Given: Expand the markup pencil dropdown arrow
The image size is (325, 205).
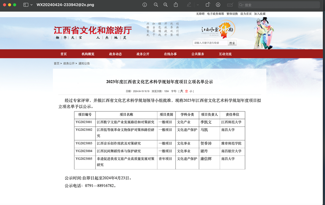Looking at the screenshot, I should pos(198,5).
